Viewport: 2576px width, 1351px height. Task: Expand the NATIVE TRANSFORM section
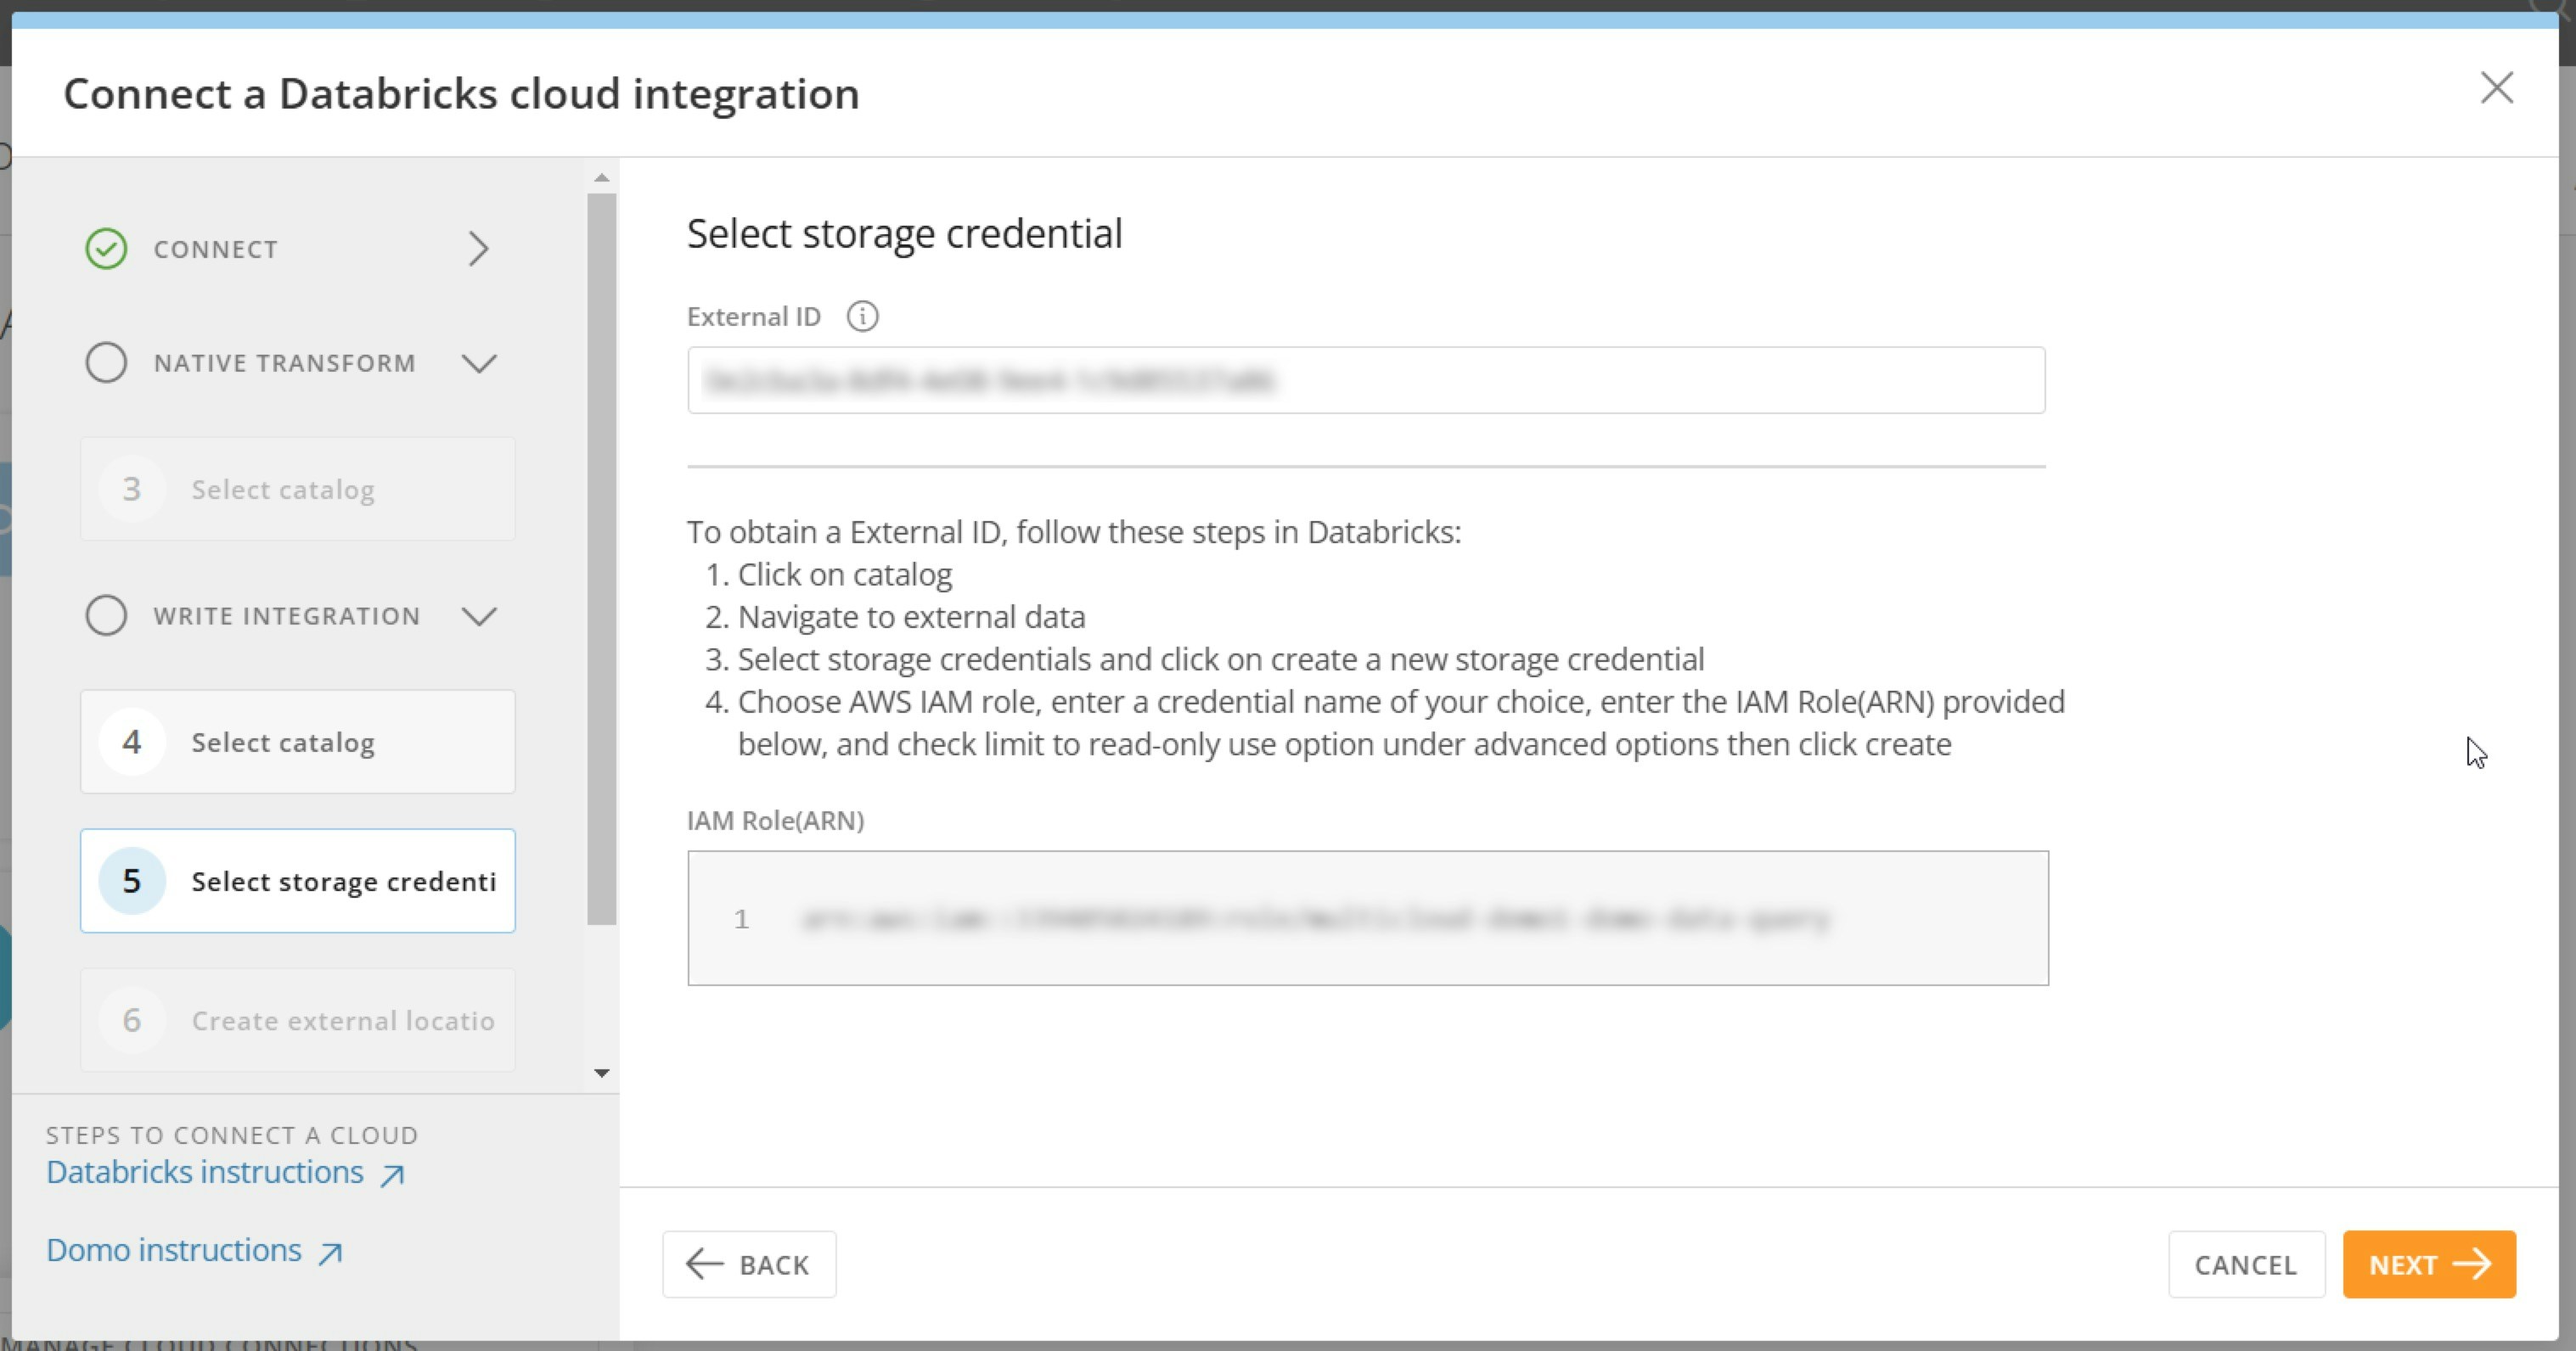pyautogui.click(x=480, y=364)
